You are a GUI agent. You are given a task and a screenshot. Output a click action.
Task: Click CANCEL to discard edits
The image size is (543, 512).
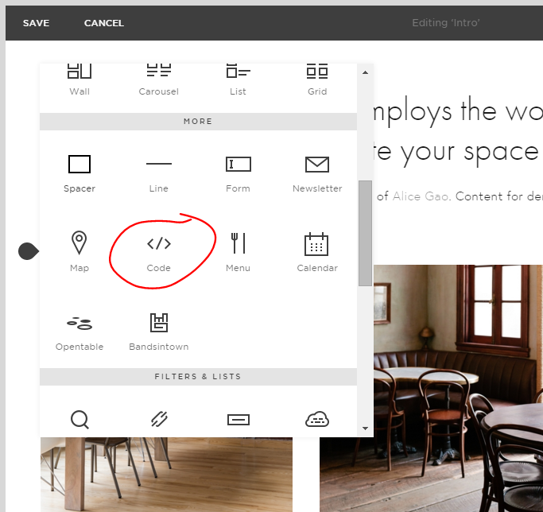[x=104, y=23]
